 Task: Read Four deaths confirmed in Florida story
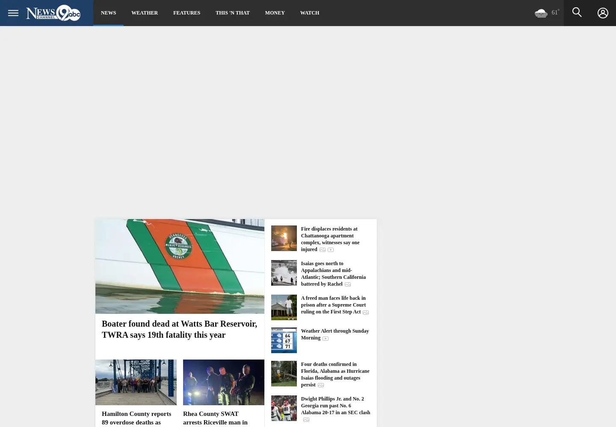pos(335,374)
